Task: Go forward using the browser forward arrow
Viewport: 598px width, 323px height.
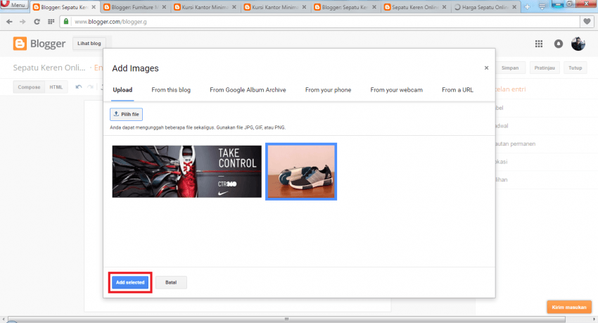Action: [x=23, y=22]
